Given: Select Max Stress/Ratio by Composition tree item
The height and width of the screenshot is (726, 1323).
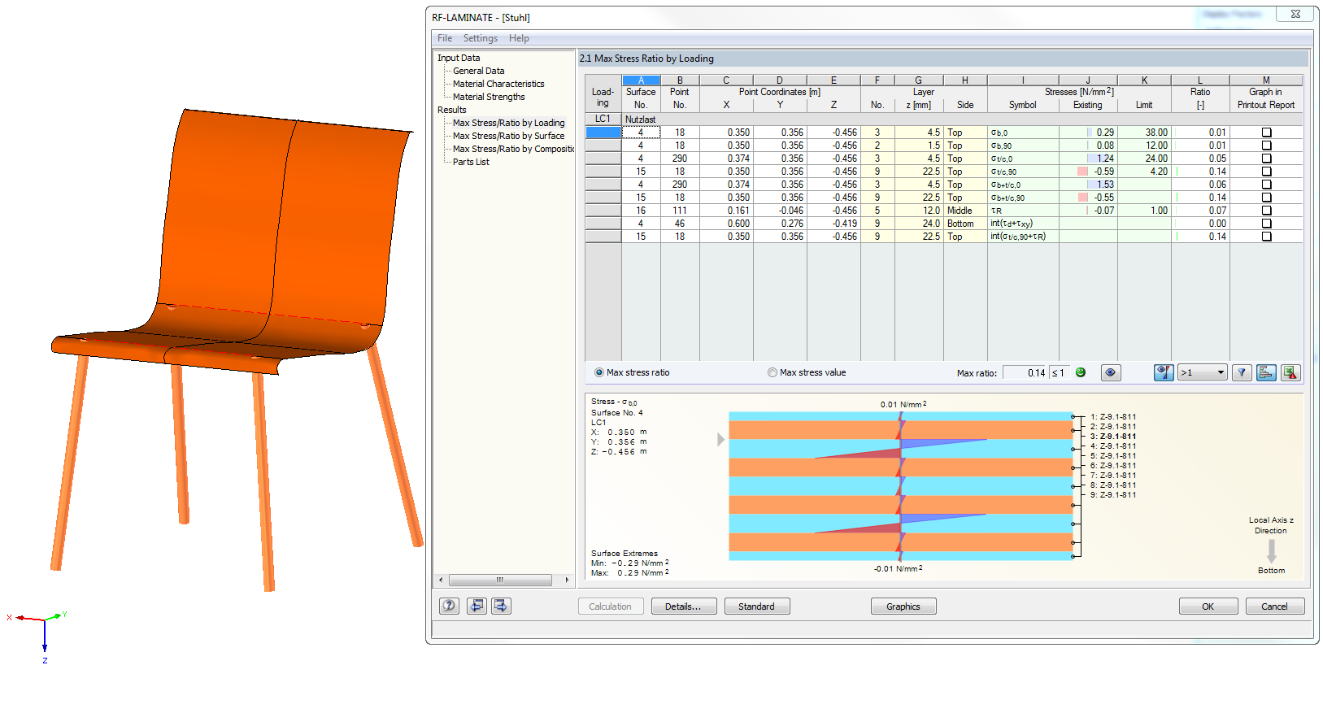Looking at the screenshot, I should (513, 149).
